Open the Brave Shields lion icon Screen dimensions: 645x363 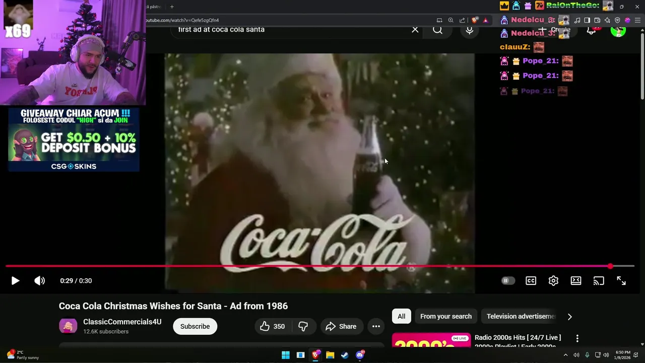coord(475,20)
